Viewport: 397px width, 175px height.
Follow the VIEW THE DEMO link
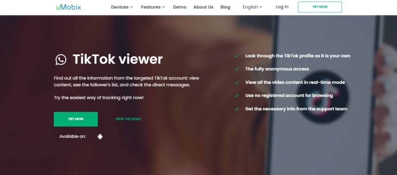[x=128, y=119]
